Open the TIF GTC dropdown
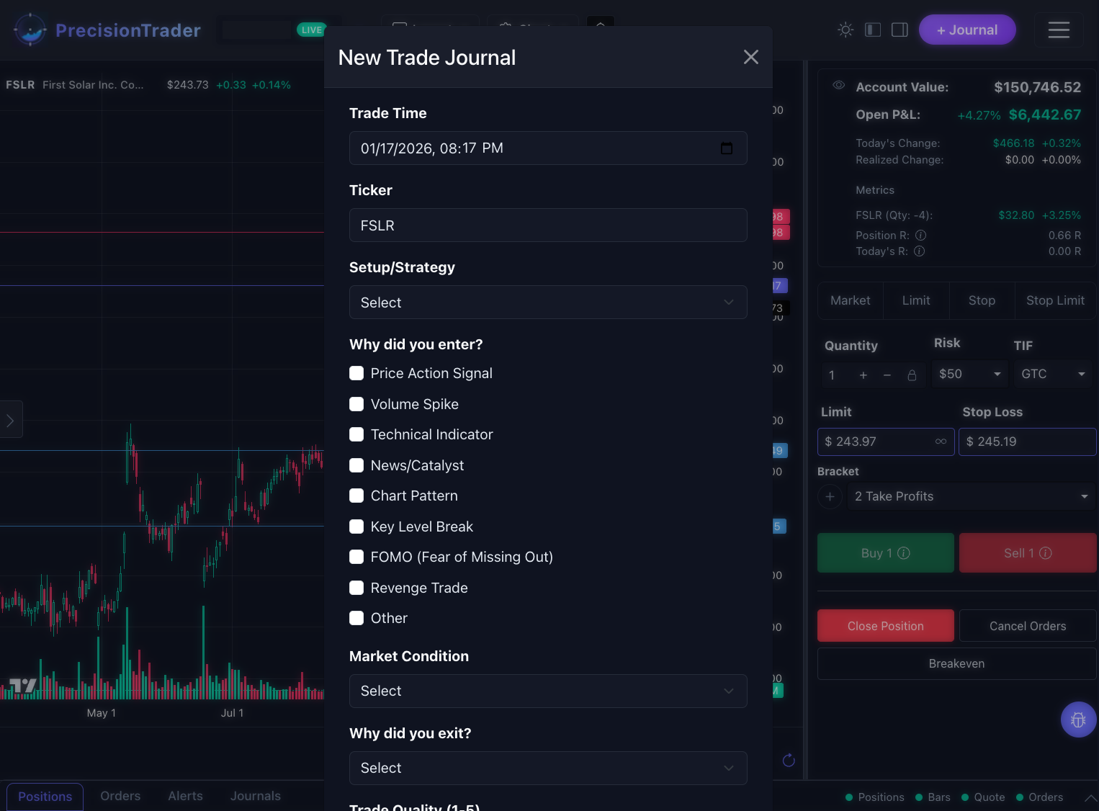Screen dimensions: 1099x811 (1053, 374)
